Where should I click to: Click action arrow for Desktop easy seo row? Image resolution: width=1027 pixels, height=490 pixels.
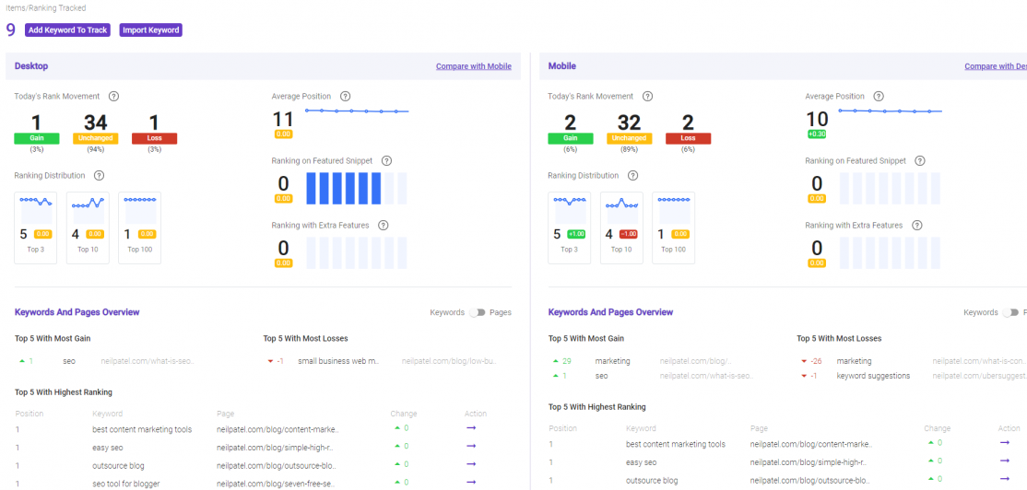tap(471, 446)
